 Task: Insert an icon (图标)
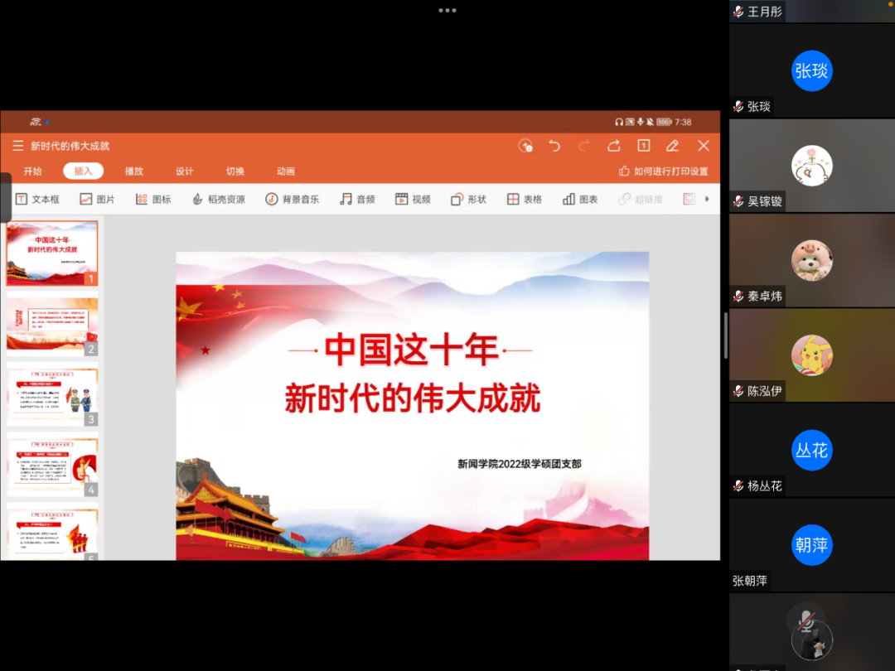pyautogui.click(x=153, y=199)
